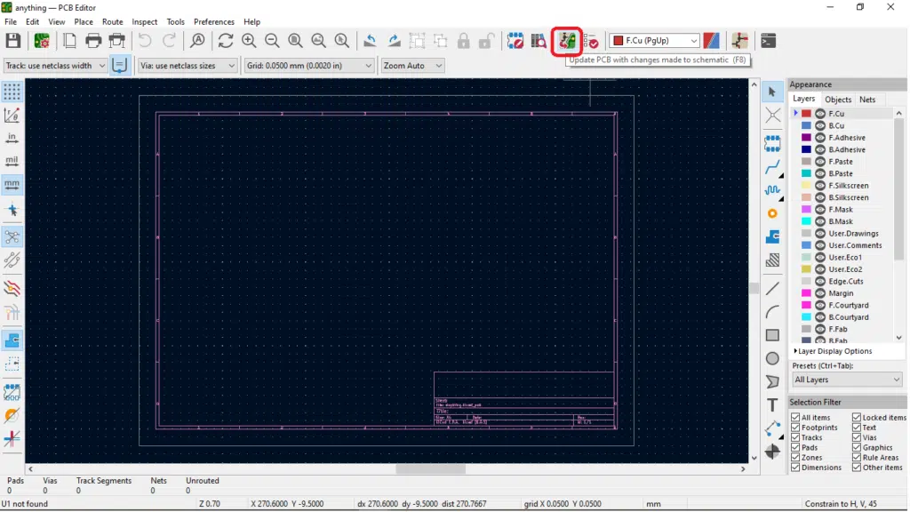Screen dimensions: 910x512
Task: Click the Plot icon
Action: [x=117, y=41]
